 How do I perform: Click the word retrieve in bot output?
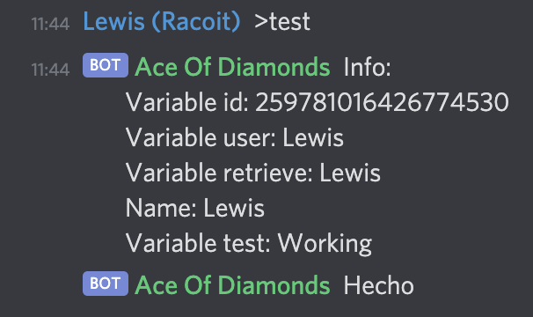pyautogui.click(x=267, y=173)
